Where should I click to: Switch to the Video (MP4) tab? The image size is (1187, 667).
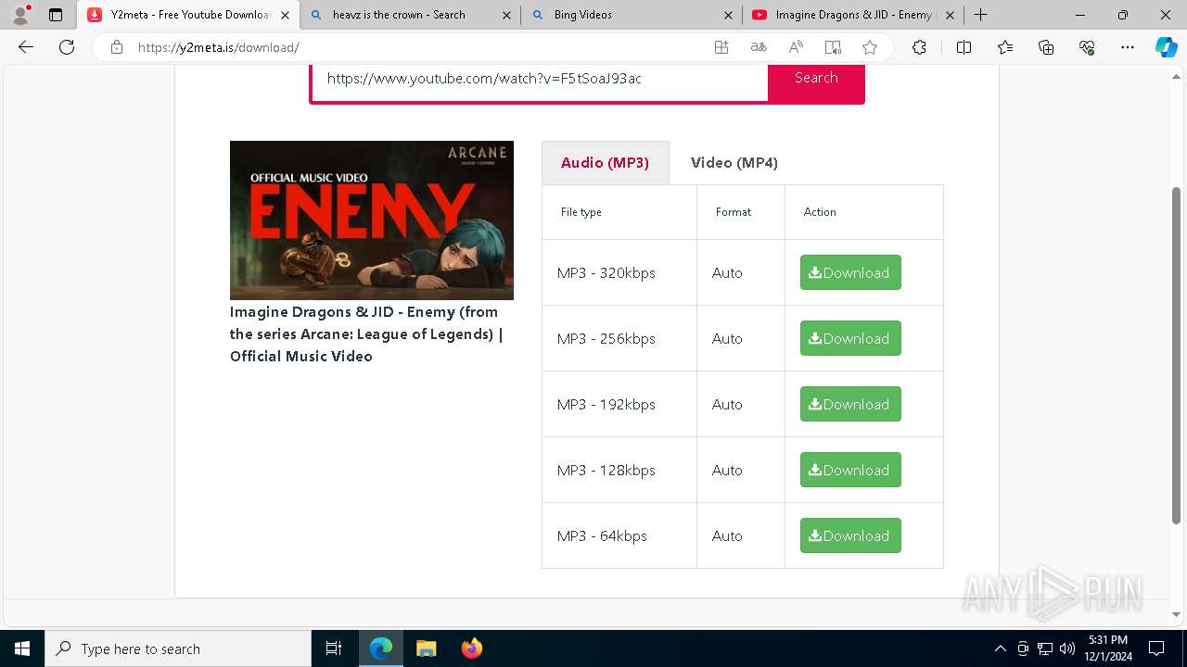coord(734,162)
